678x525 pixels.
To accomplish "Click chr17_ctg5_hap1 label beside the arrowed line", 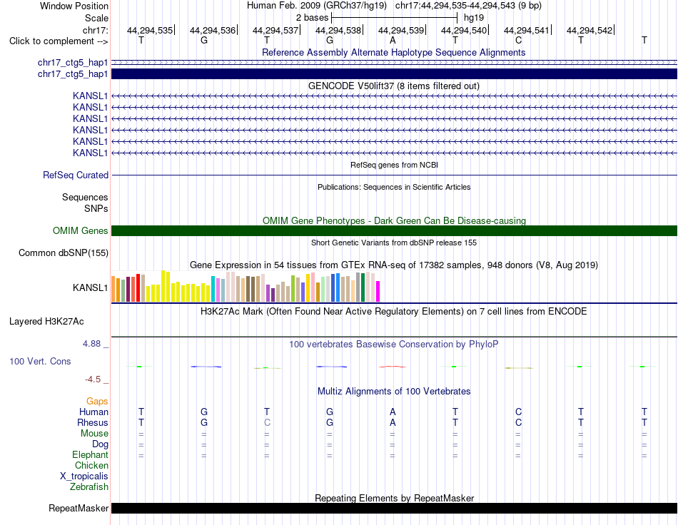I will tap(72, 63).
